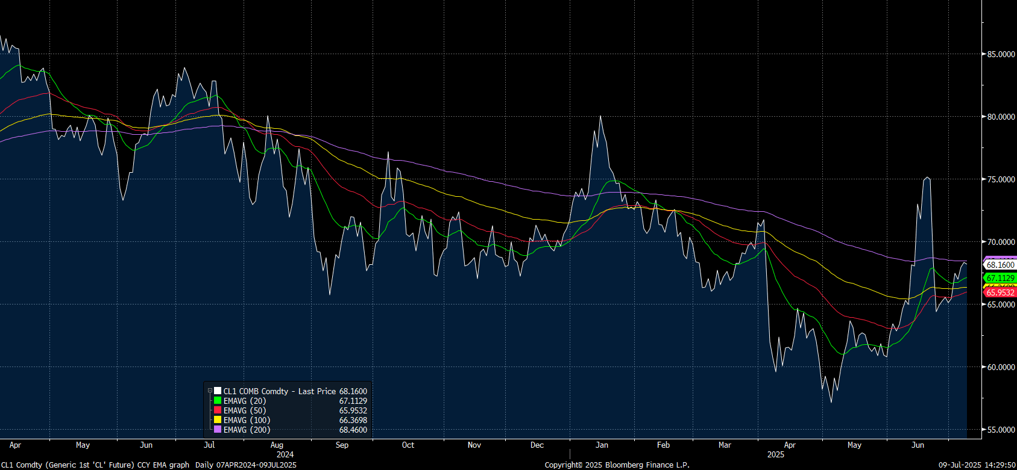This screenshot has height=470, width=1017.
Task: Click the white 68.1600 price tag on the axis
Action: click(x=1000, y=265)
